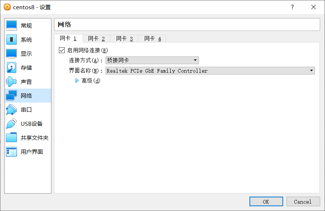Expand the 高级 advanced section triangle

point(77,80)
